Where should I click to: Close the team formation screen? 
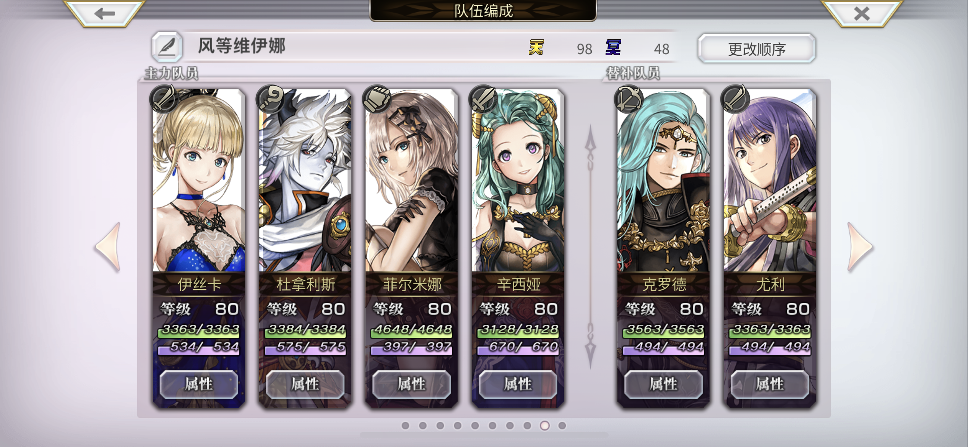pos(862,14)
